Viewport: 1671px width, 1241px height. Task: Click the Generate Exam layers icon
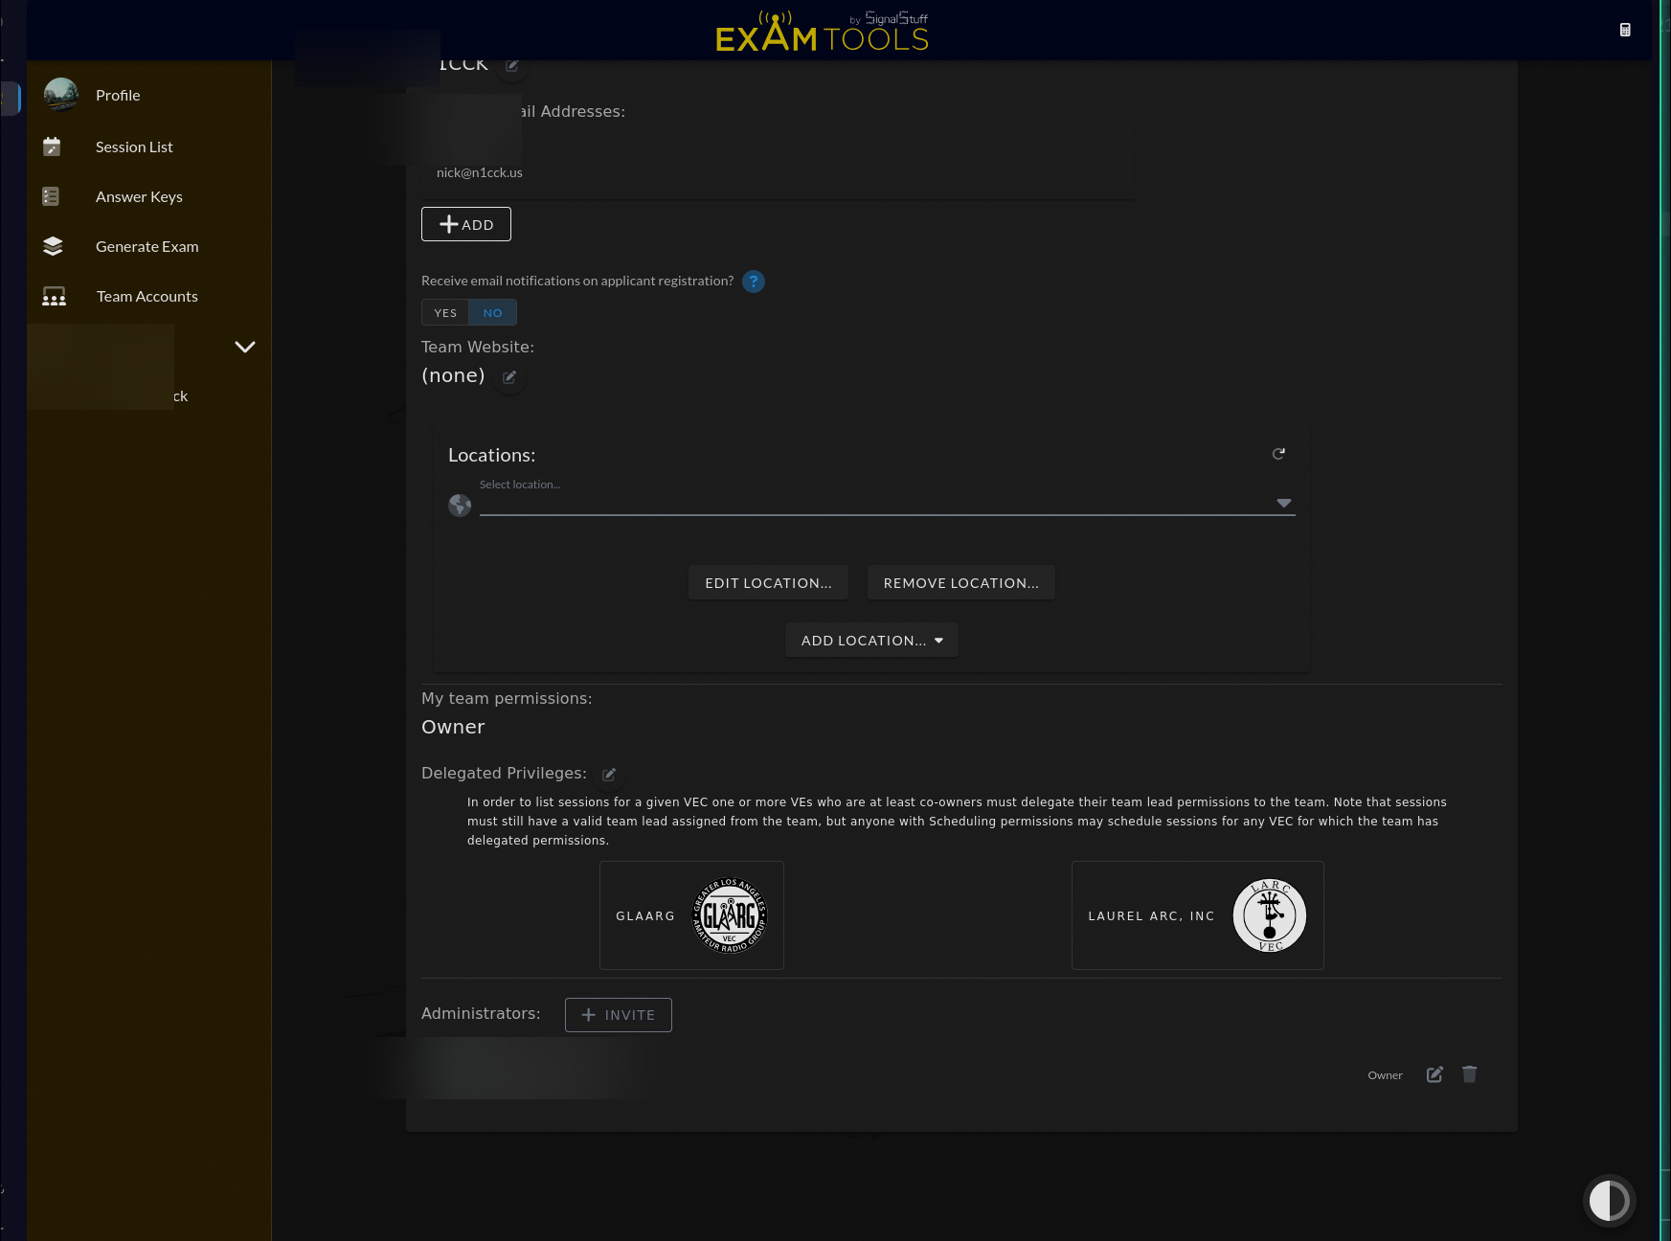click(x=54, y=246)
